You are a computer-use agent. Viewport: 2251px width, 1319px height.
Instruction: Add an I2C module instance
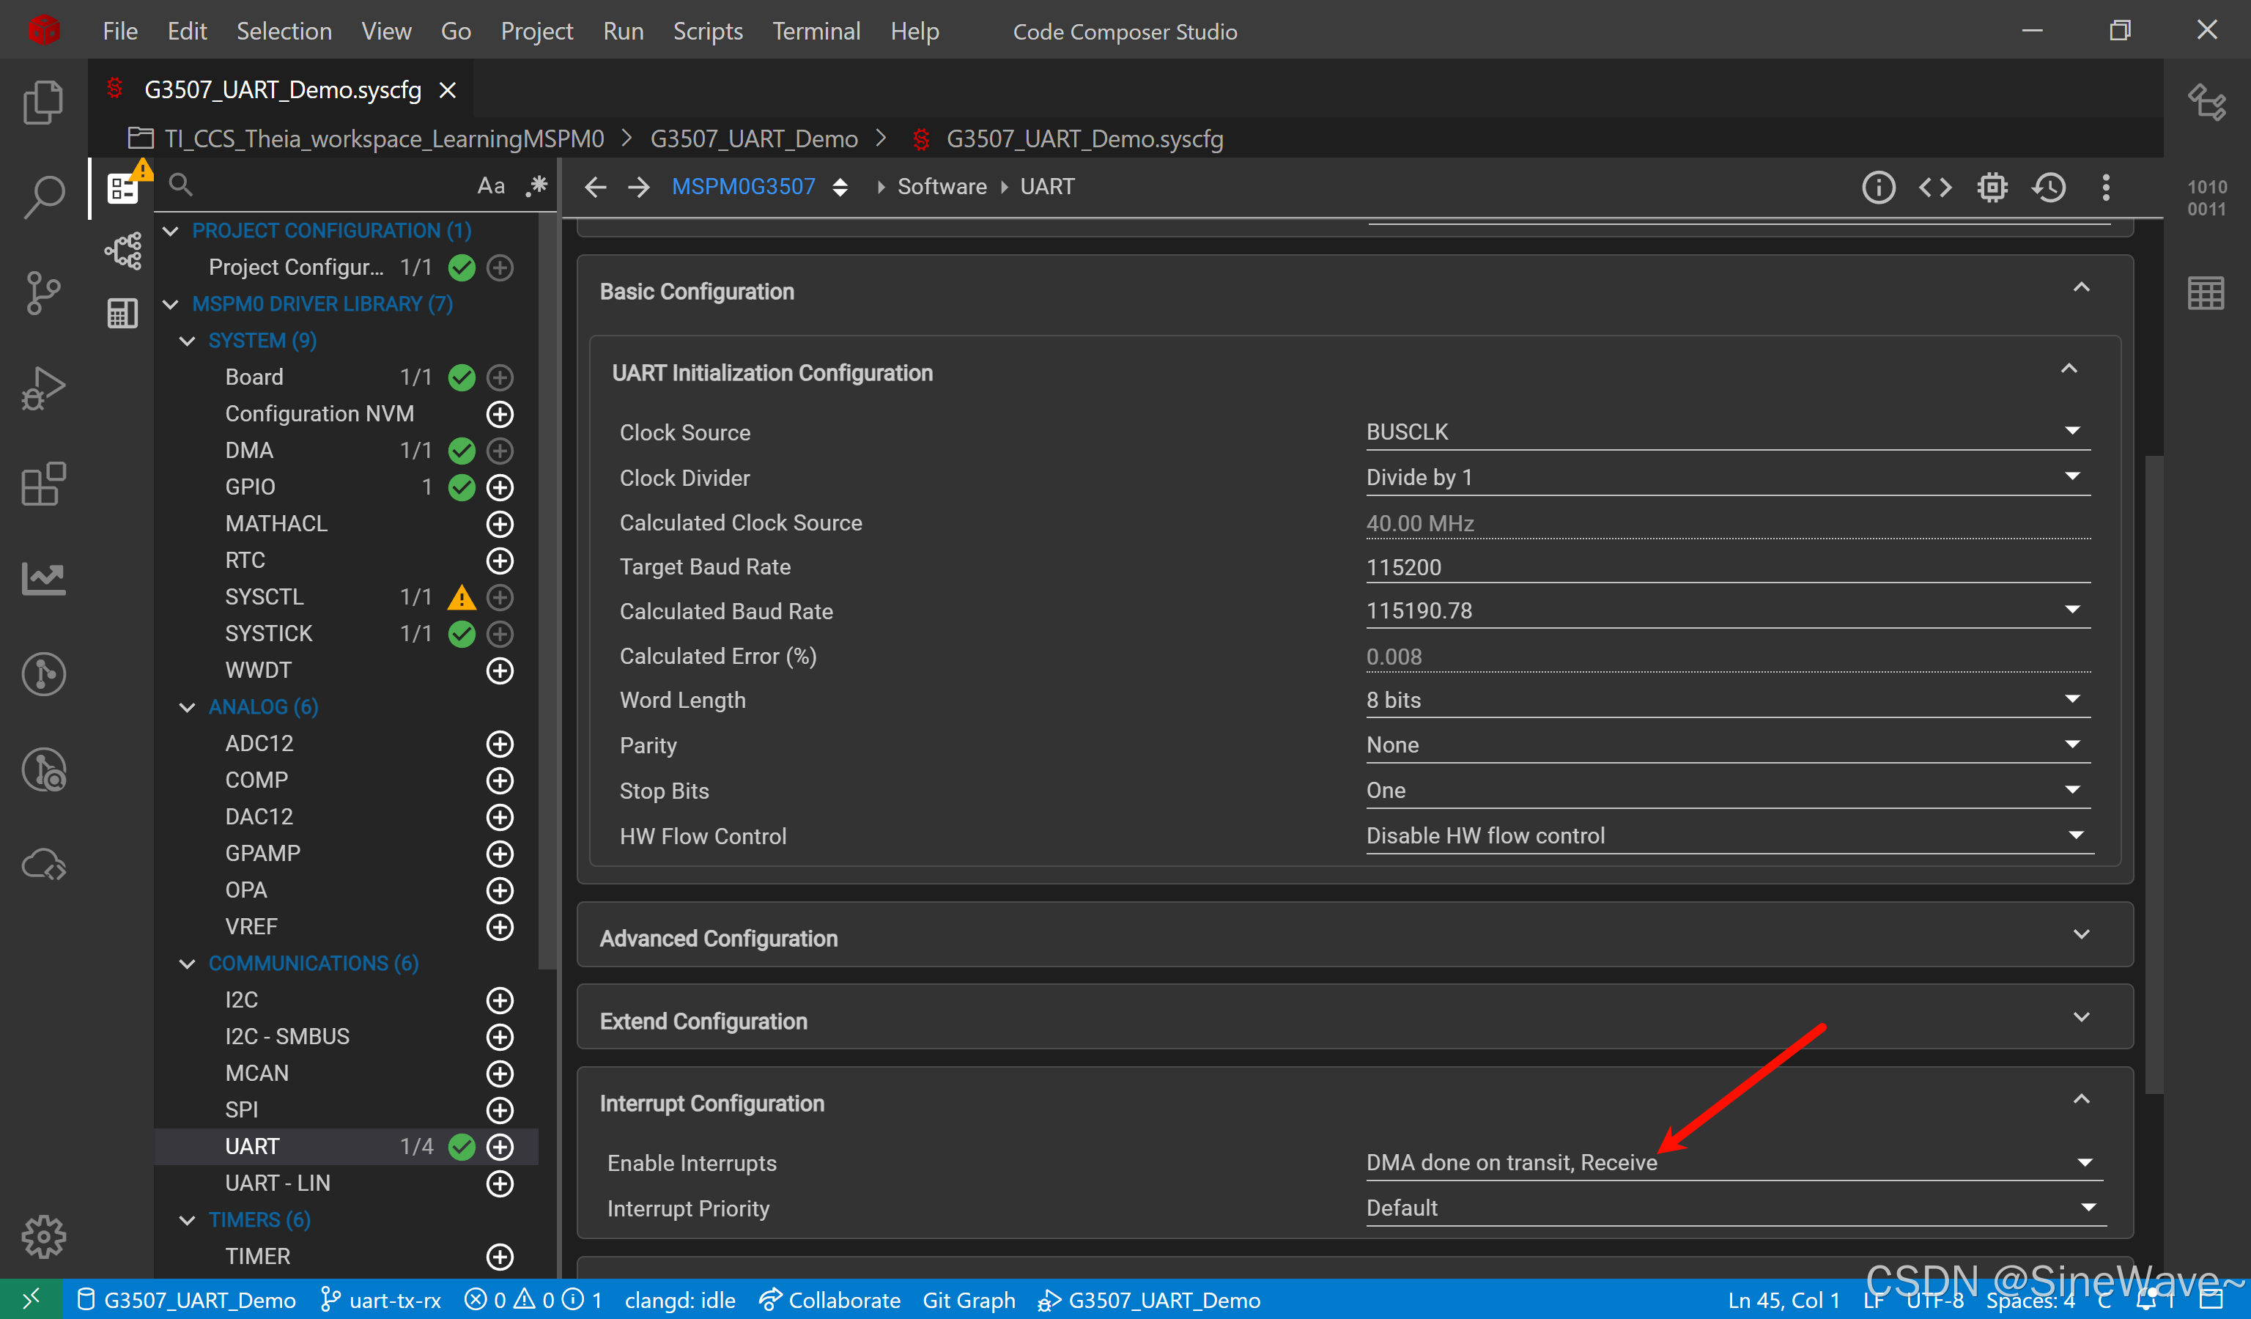tap(499, 1000)
